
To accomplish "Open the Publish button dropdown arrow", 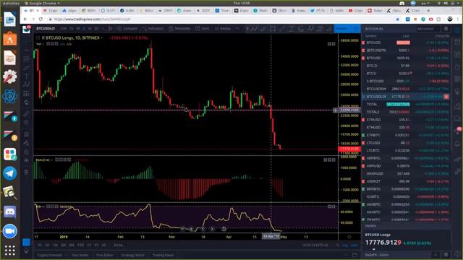I will tap(356, 29).
